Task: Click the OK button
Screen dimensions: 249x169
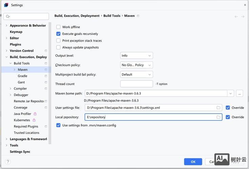Action: pyautogui.click(x=193, y=162)
